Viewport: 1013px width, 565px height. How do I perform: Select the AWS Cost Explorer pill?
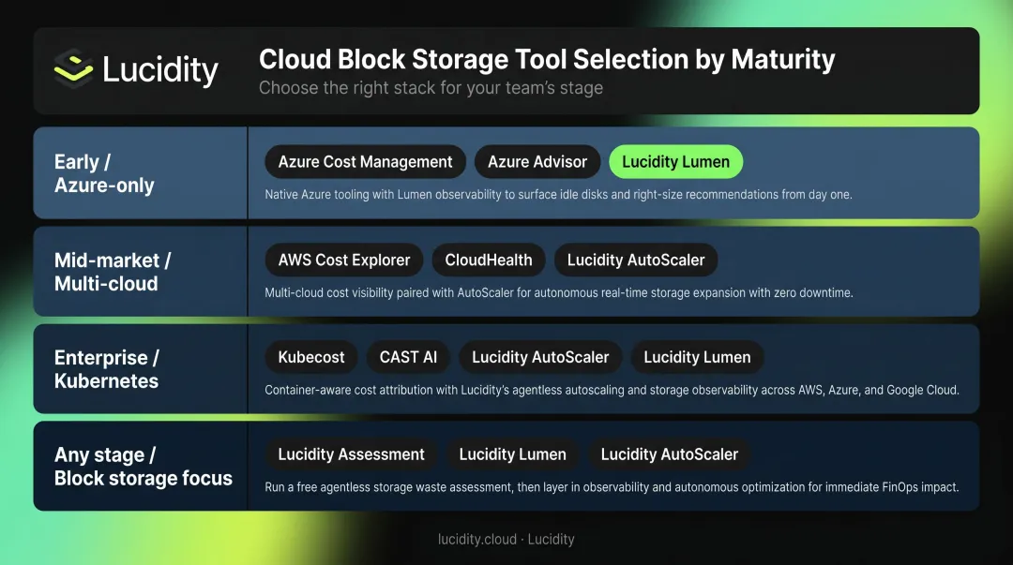(343, 260)
